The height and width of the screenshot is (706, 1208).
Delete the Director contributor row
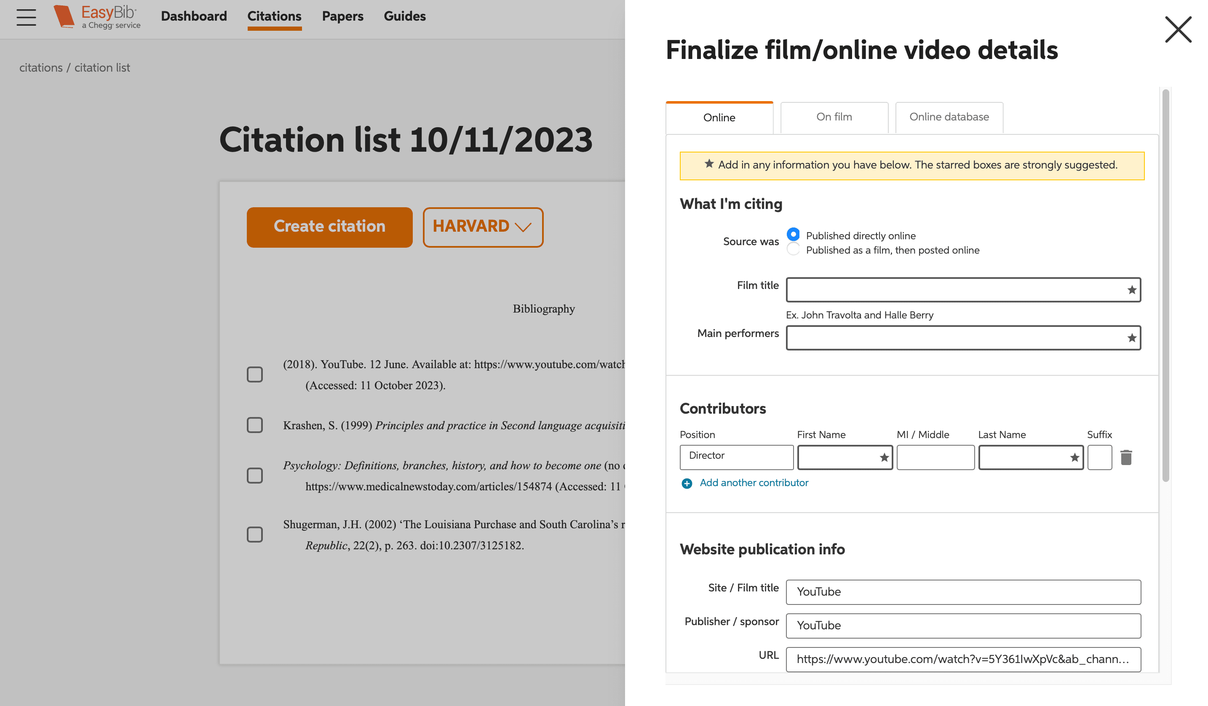pyautogui.click(x=1125, y=457)
